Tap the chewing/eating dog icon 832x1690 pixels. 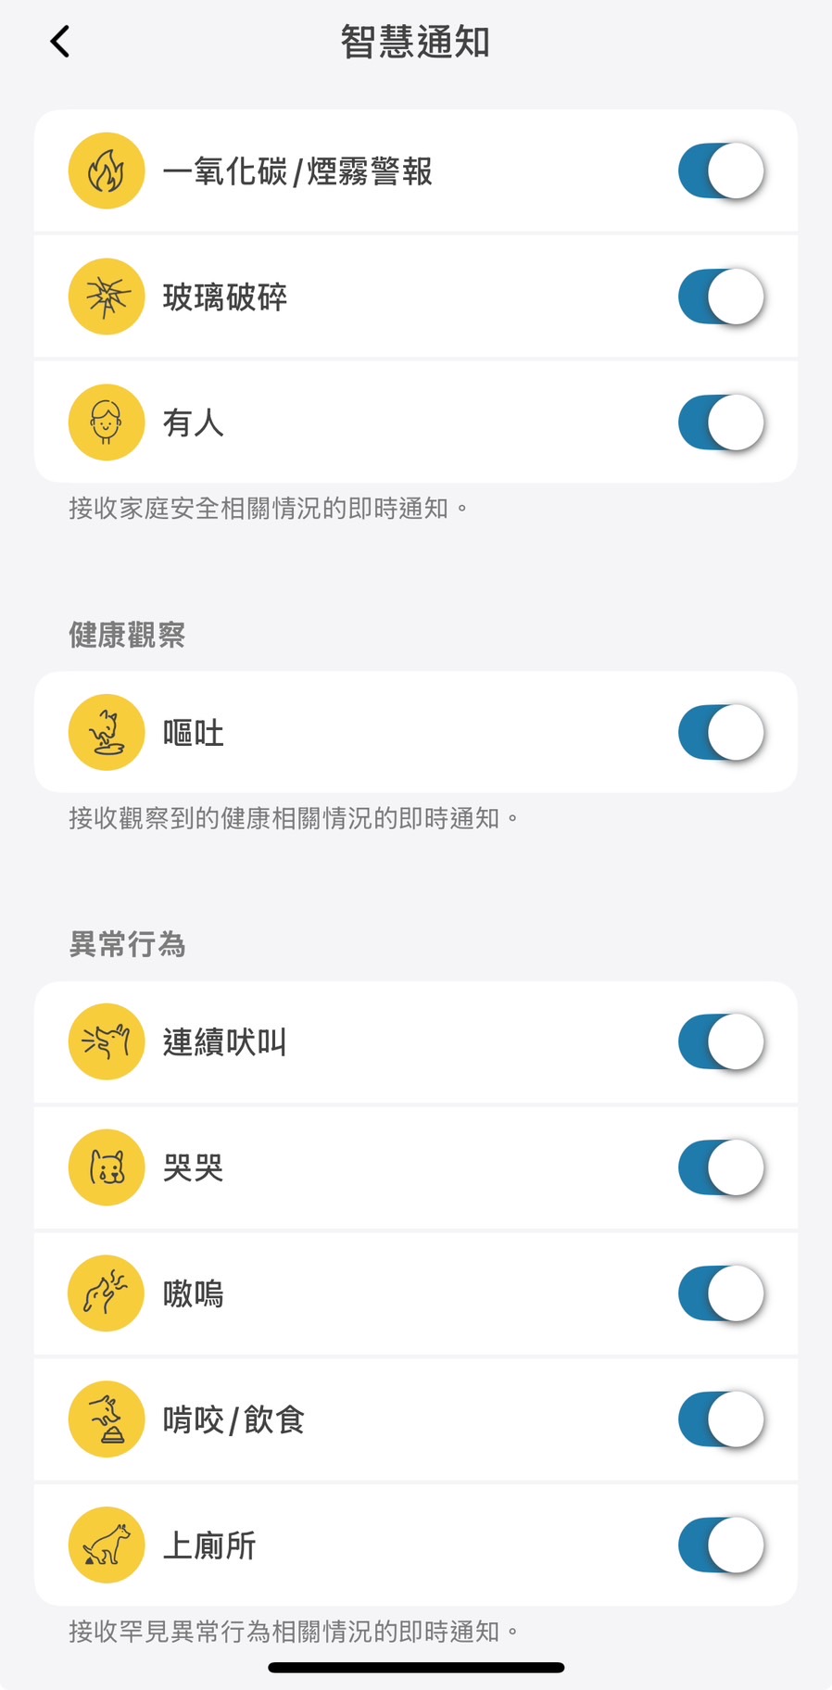(107, 1419)
